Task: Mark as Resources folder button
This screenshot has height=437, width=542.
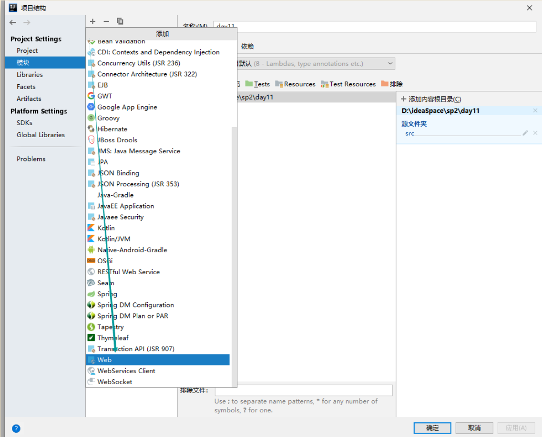Action: click(x=296, y=84)
